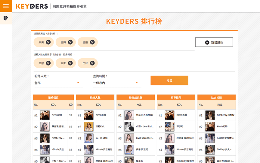The image size is (260, 163).
Task: Open 林嘉凌 photo in 粉專成長數 #1
Action: pyautogui.click(x=129, y=115)
